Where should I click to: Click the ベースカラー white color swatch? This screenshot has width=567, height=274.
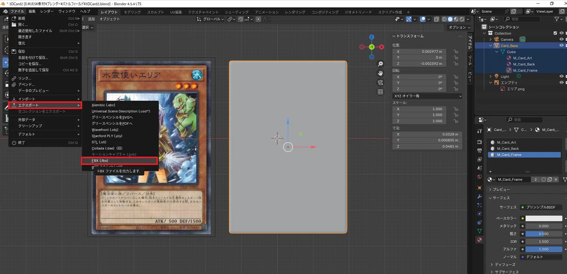tap(543, 219)
